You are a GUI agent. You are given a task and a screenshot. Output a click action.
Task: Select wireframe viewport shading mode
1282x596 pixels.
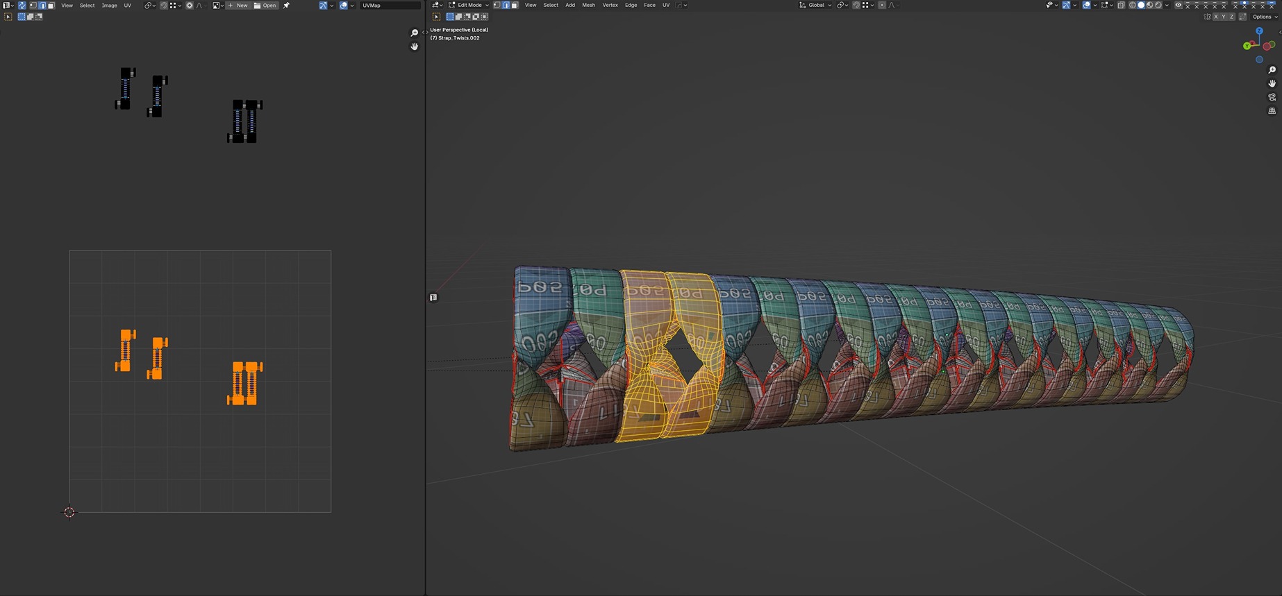point(1132,6)
